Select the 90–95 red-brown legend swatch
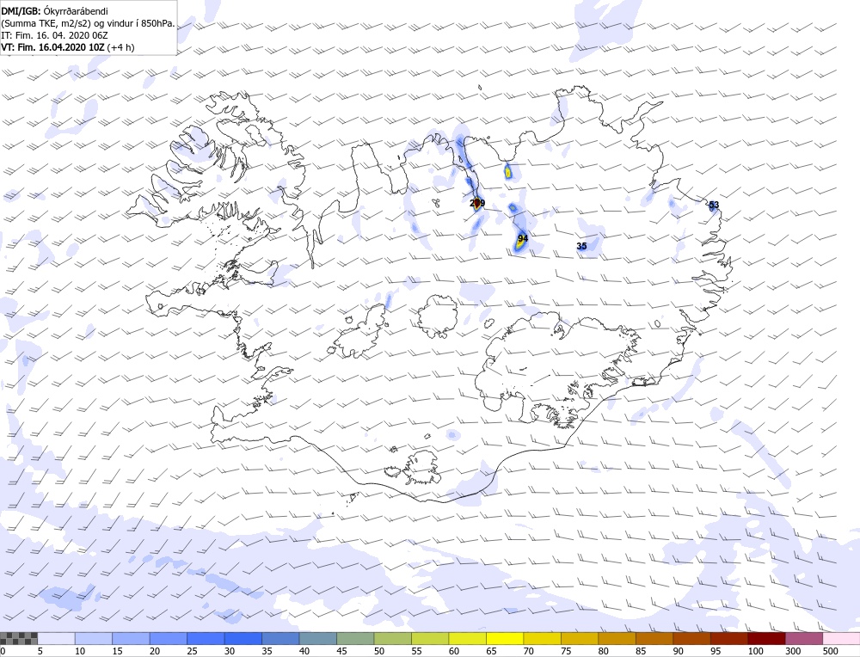 [691, 638]
